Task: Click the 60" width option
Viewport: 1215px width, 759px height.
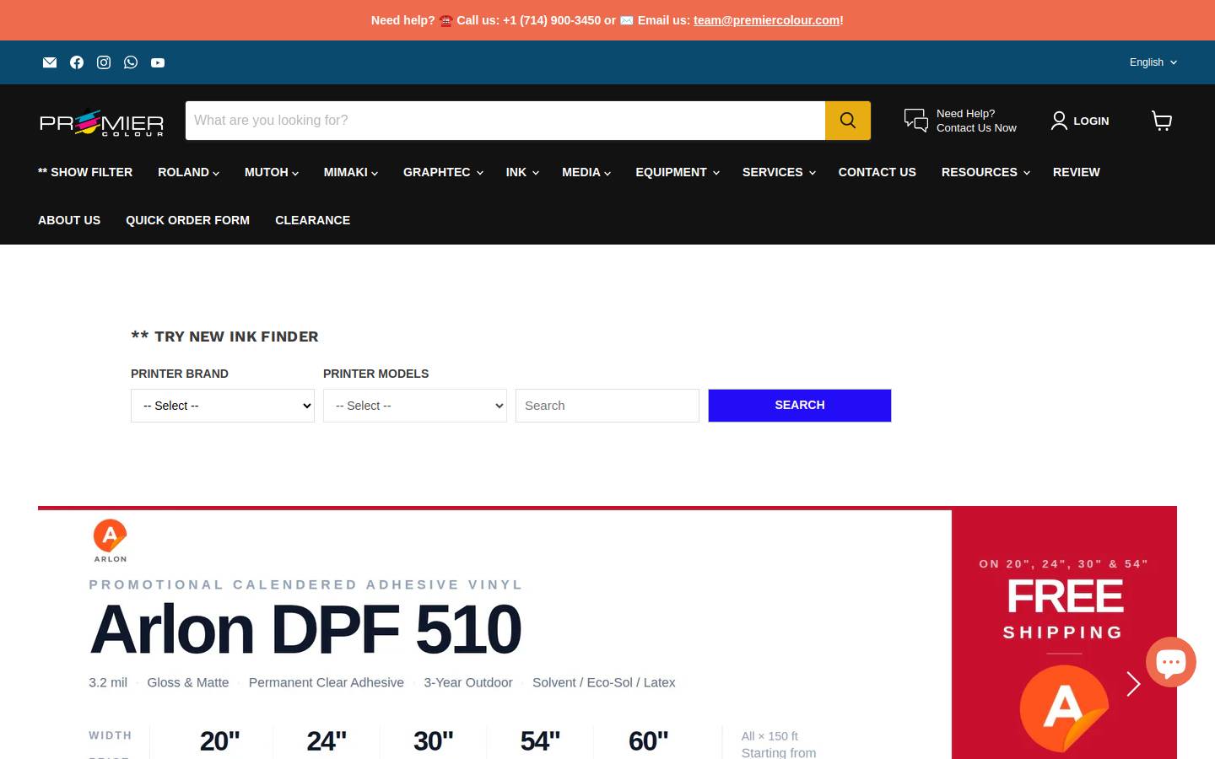Action: [648, 741]
